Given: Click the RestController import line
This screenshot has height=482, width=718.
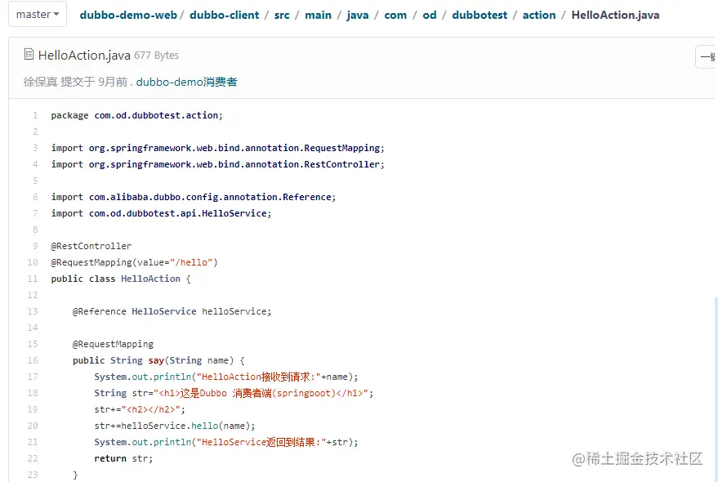Looking at the screenshot, I should pos(217,164).
